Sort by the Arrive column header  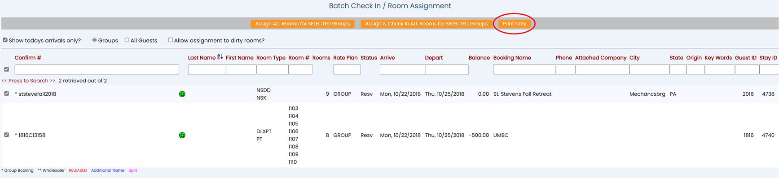(x=387, y=58)
